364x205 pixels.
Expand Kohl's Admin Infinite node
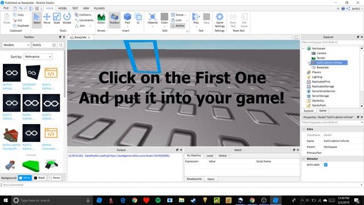pos(309,63)
